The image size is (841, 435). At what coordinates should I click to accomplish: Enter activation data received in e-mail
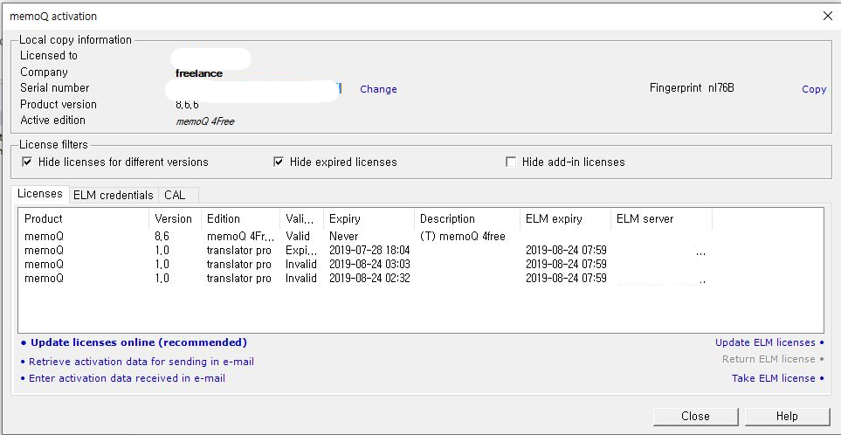(127, 378)
